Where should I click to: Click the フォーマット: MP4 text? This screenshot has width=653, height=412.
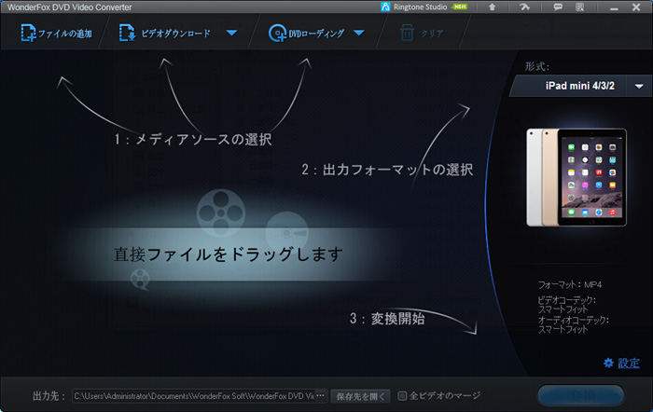coord(570,284)
